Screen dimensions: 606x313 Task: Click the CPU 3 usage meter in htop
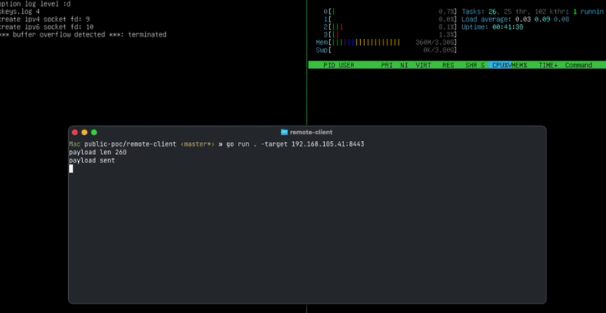point(390,34)
